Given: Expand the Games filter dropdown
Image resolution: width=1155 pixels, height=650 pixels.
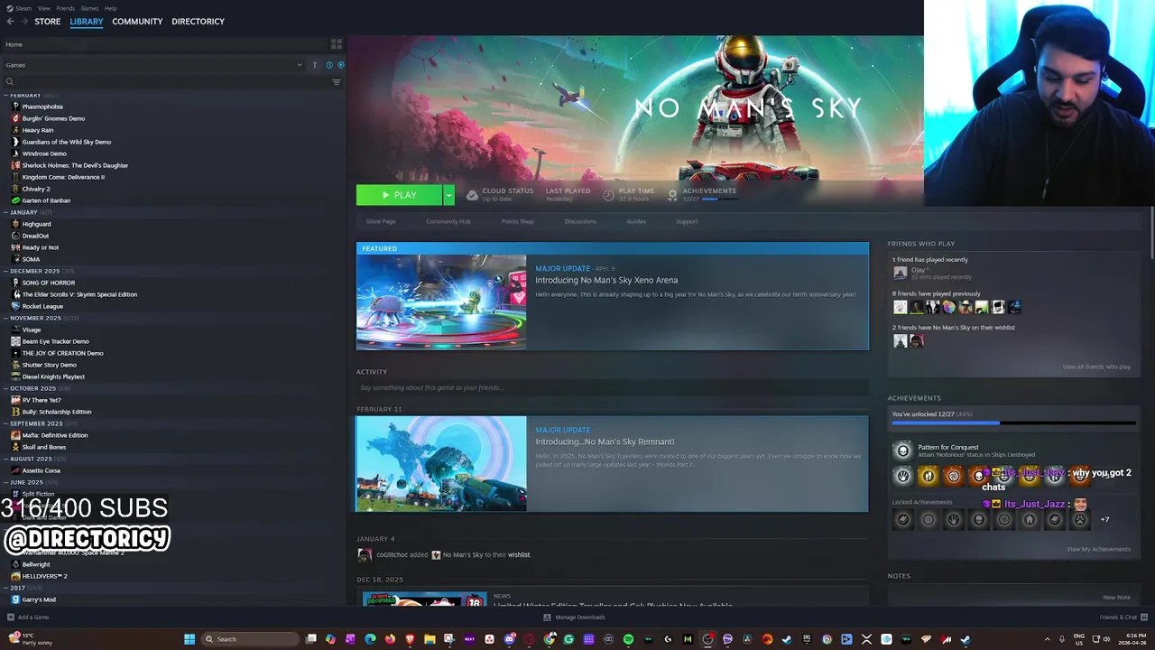Looking at the screenshot, I should pyautogui.click(x=153, y=65).
